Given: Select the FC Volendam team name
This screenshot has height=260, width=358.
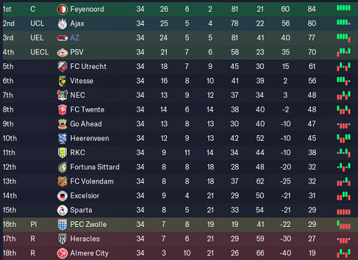Looking at the screenshot, I should (x=92, y=181).
